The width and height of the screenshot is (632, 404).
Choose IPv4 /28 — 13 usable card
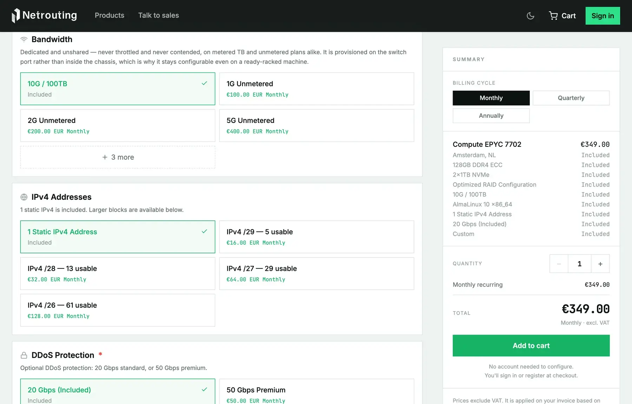click(x=118, y=274)
